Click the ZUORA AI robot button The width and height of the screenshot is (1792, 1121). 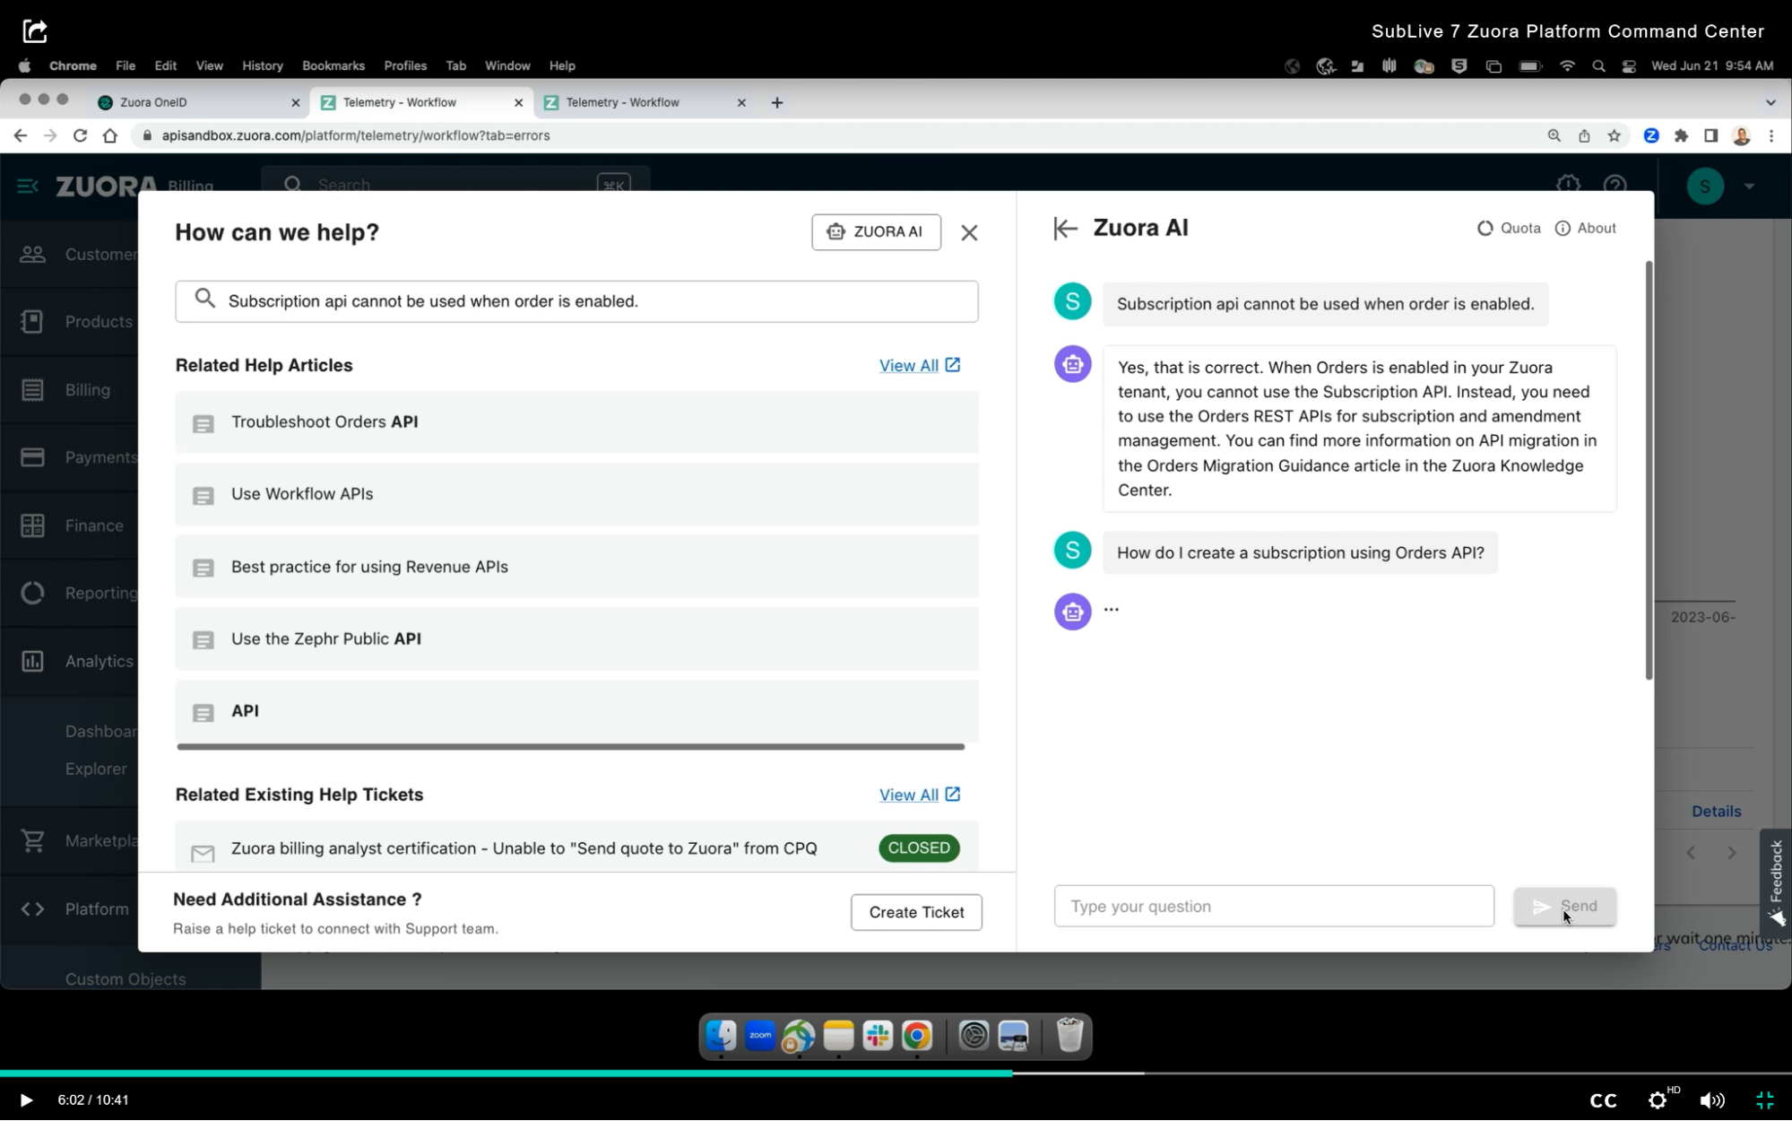[875, 231]
